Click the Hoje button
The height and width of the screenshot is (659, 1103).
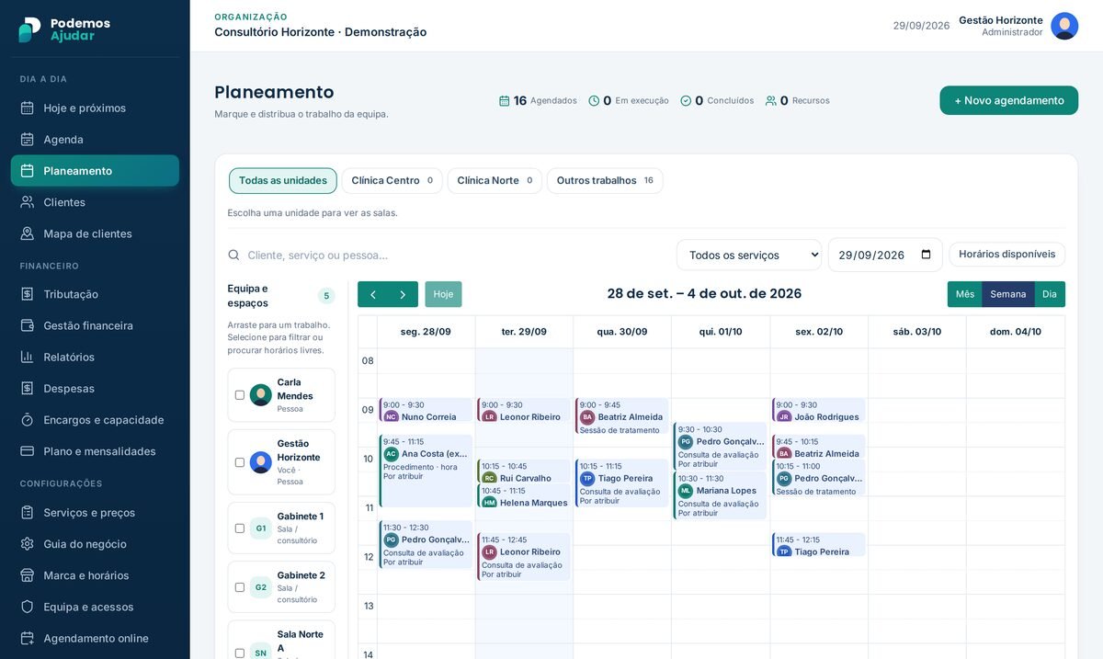[x=443, y=294]
